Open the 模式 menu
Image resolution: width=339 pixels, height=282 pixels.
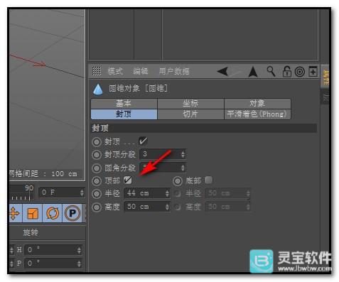tap(115, 71)
